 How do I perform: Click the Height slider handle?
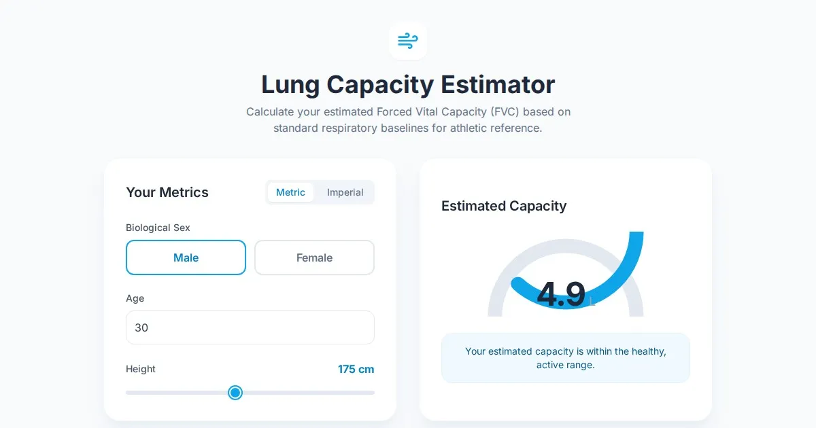pos(235,393)
